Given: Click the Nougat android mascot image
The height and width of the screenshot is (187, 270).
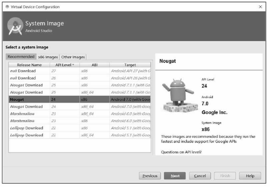Looking at the screenshot, I should (179, 97).
